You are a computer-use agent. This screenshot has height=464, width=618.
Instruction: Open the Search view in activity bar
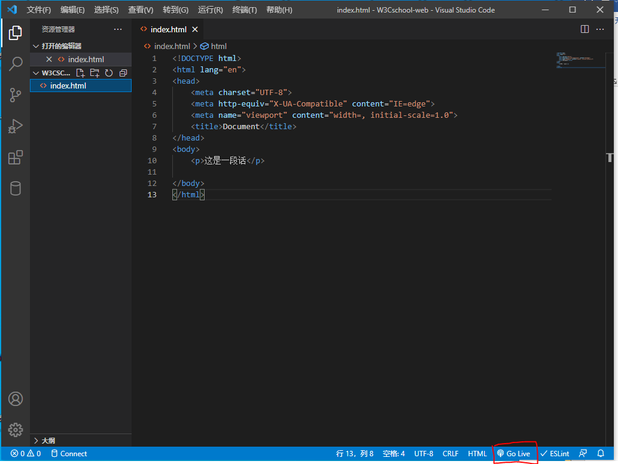(x=16, y=63)
